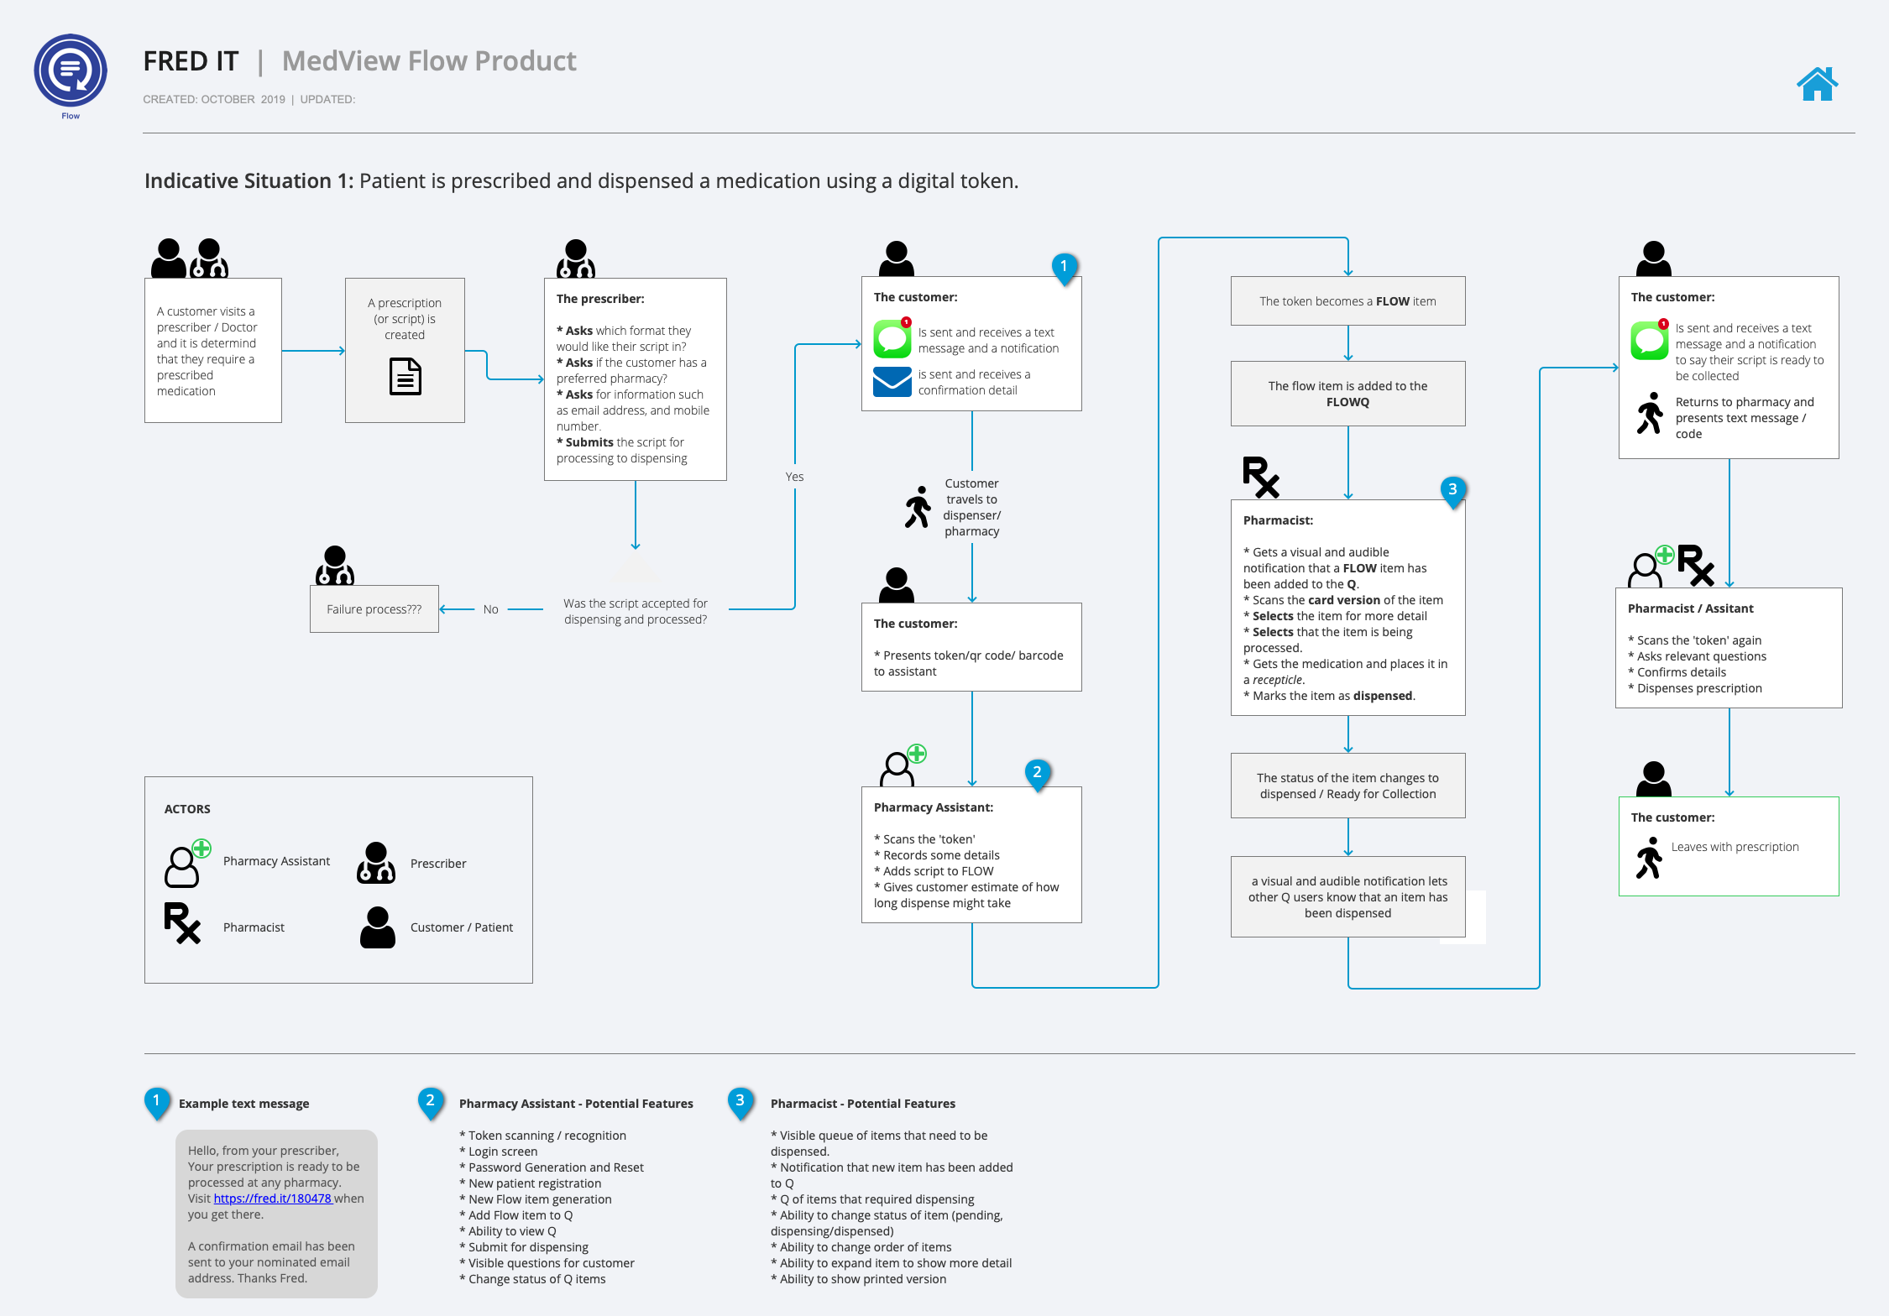Click marker 3 beside Pharmacist Potential Features

(x=740, y=1102)
